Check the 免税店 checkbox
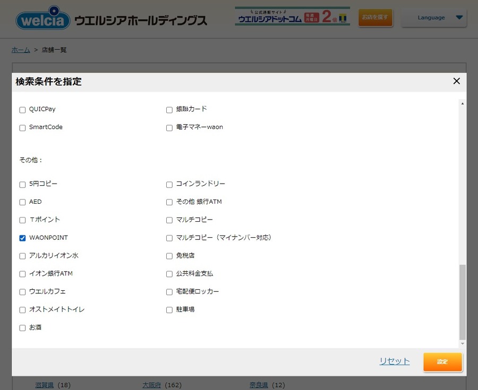 click(169, 256)
